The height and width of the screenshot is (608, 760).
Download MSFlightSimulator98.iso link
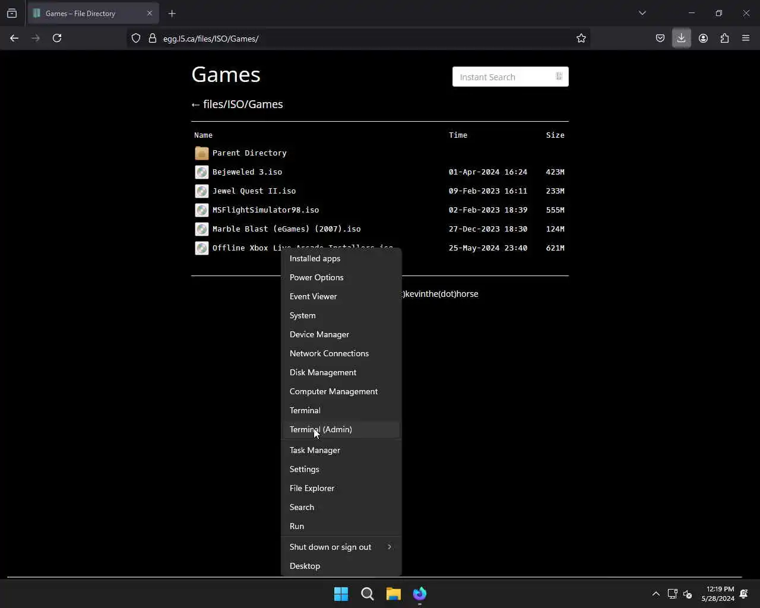coord(265,210)
